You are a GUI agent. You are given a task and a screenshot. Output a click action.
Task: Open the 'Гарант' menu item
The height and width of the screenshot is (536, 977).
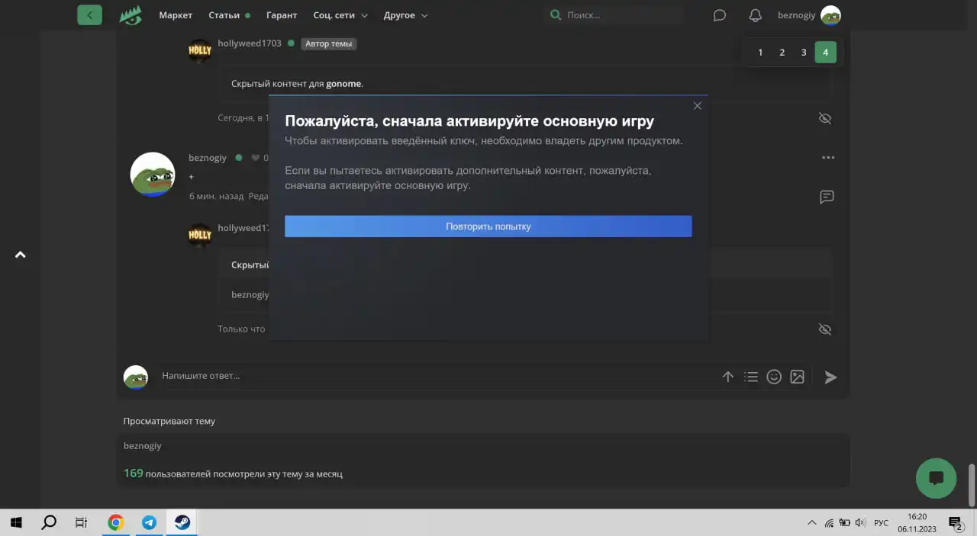[x=282, y=15]
